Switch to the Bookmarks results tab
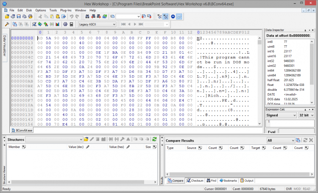Image resolution: width=318 pixels, height=193 pixels. [x=228, y=181]
